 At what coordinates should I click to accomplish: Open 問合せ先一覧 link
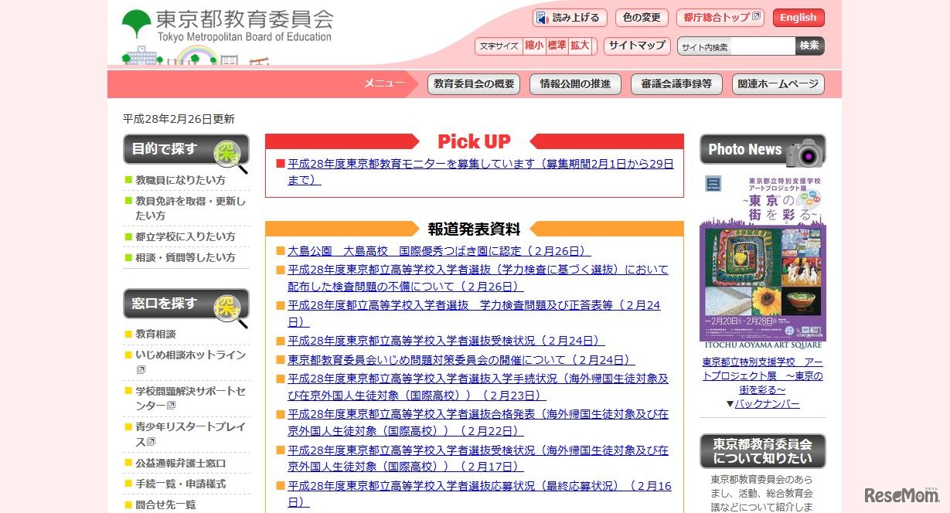[165, 505]
